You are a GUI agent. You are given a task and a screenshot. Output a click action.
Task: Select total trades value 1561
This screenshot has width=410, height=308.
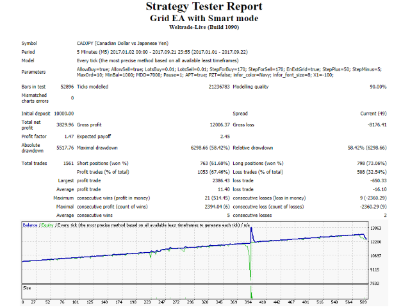point(69,164)
